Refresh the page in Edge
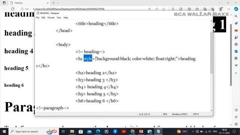Screen dimensions: 240x135 tap(13, 9)
